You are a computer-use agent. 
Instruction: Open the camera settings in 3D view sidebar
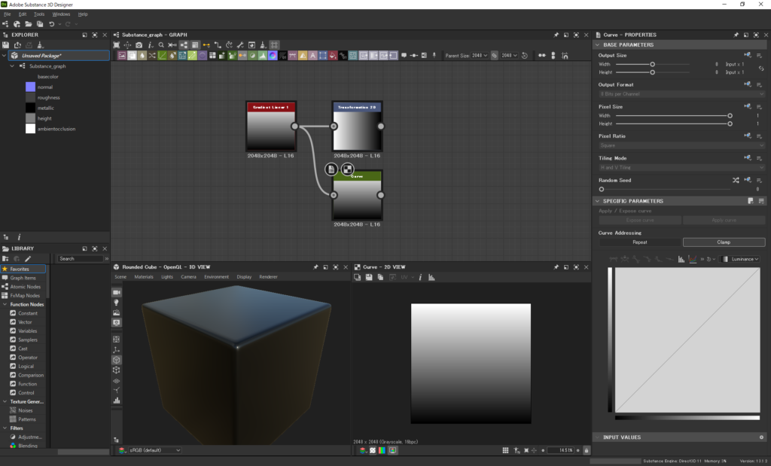pyautogui.click(x=117, y=292)
